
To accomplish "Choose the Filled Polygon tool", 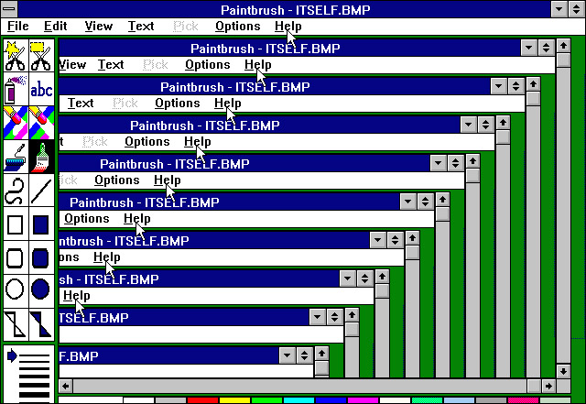I will pos(41,322).
